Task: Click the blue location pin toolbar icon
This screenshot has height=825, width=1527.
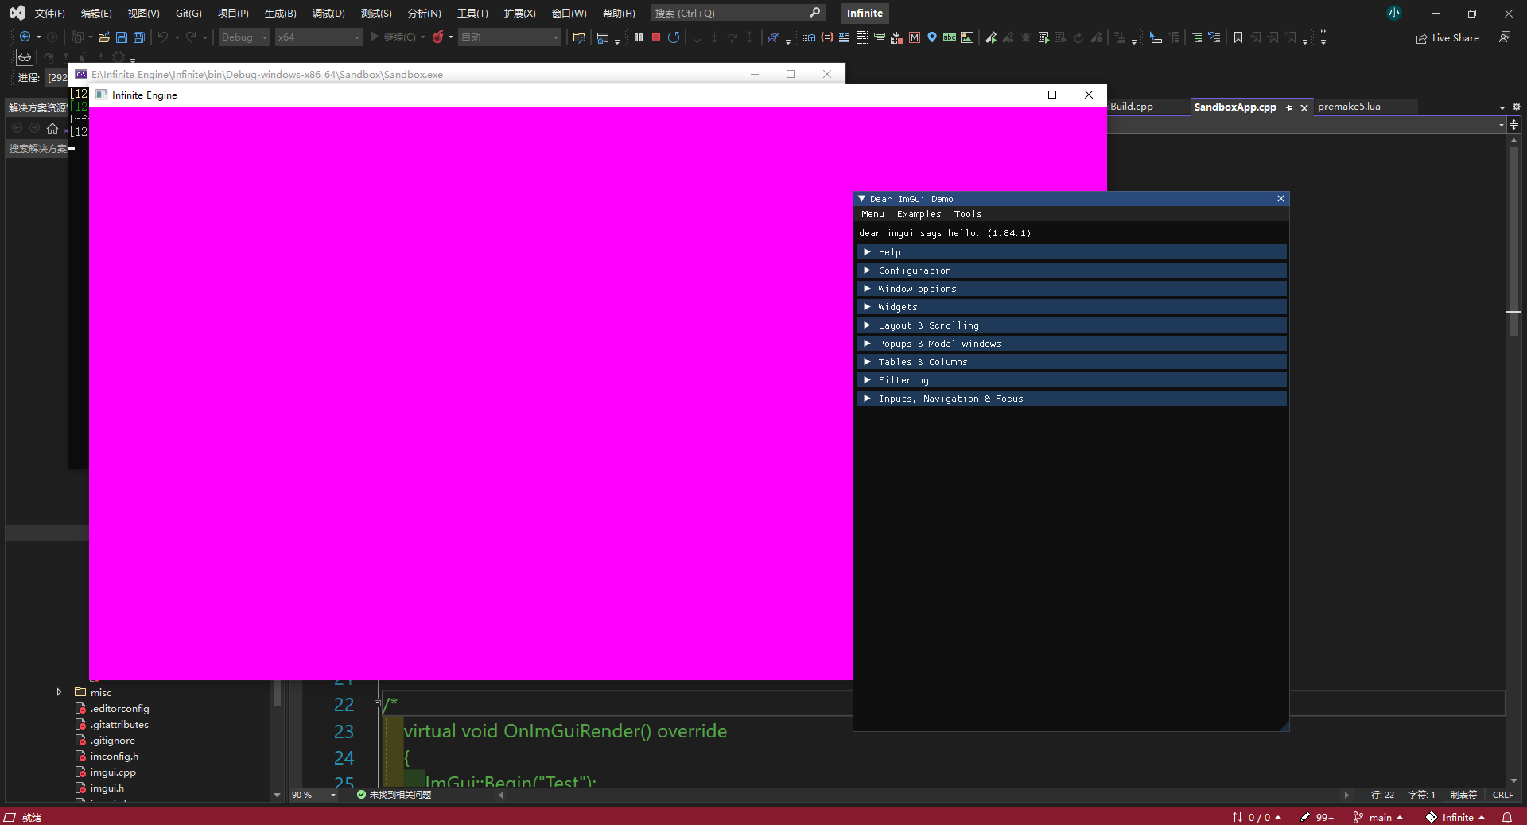Action: [932, 37]
